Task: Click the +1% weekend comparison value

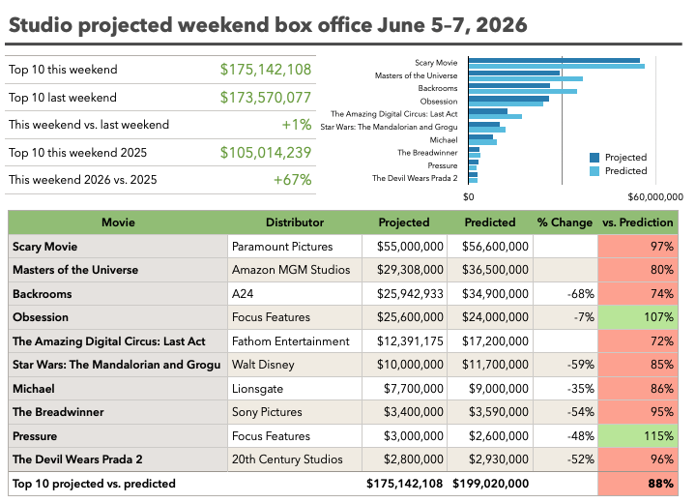Action: click(297, 125)
